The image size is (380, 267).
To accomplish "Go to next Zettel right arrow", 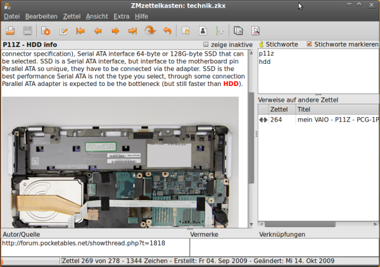I will 115,31.
